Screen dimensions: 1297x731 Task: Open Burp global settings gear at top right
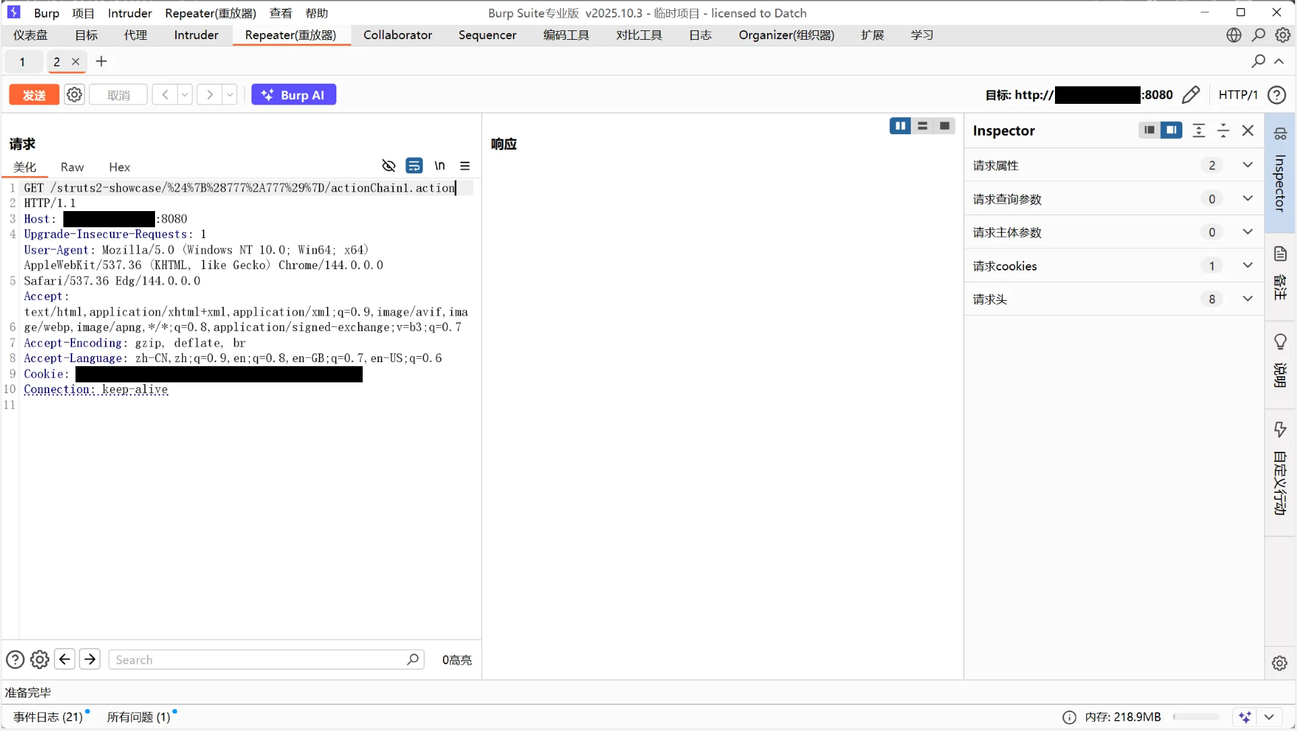[x=1283, y=35]
